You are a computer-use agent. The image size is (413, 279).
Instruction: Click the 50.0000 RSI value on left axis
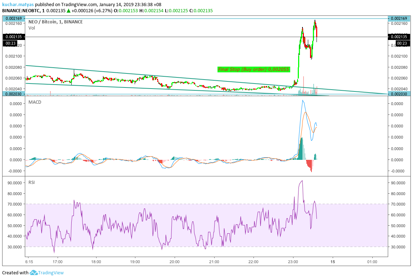pyautogui.click(x=15, y=226)
